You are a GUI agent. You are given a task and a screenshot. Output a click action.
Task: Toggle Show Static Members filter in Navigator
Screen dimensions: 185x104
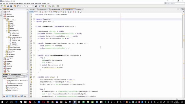pos(10,96)
